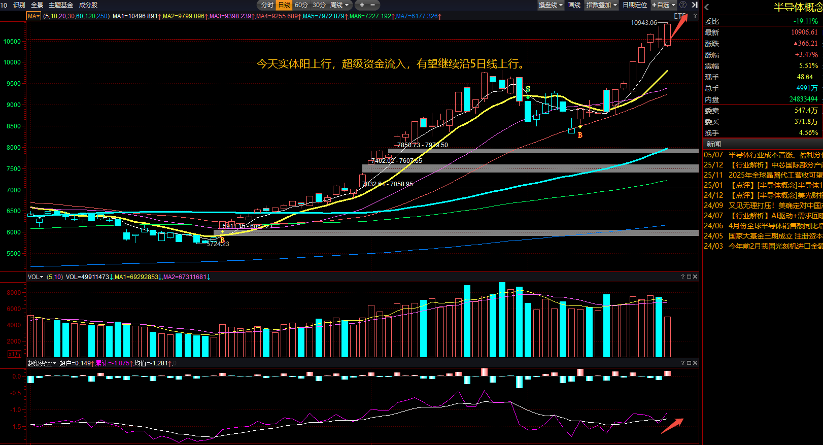Image resolution: width=823 pixels, height=445 pixels.
Task: Switch to the 30分 period
Action: 319,5
